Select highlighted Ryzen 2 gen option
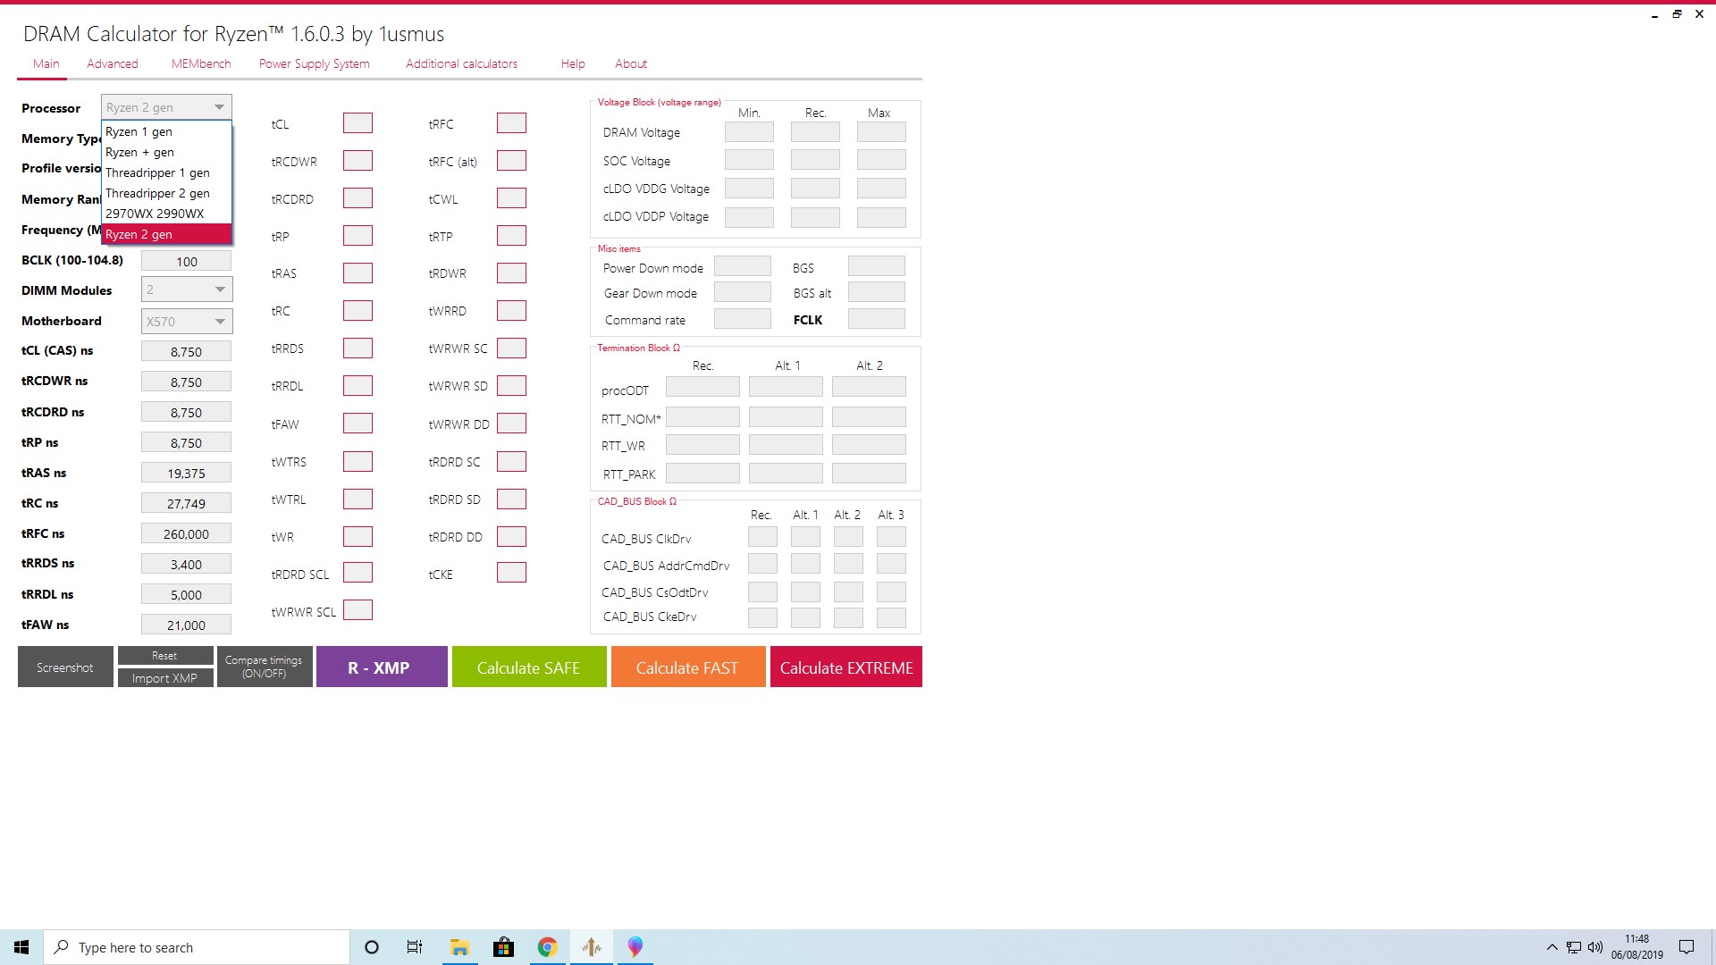 166,234
